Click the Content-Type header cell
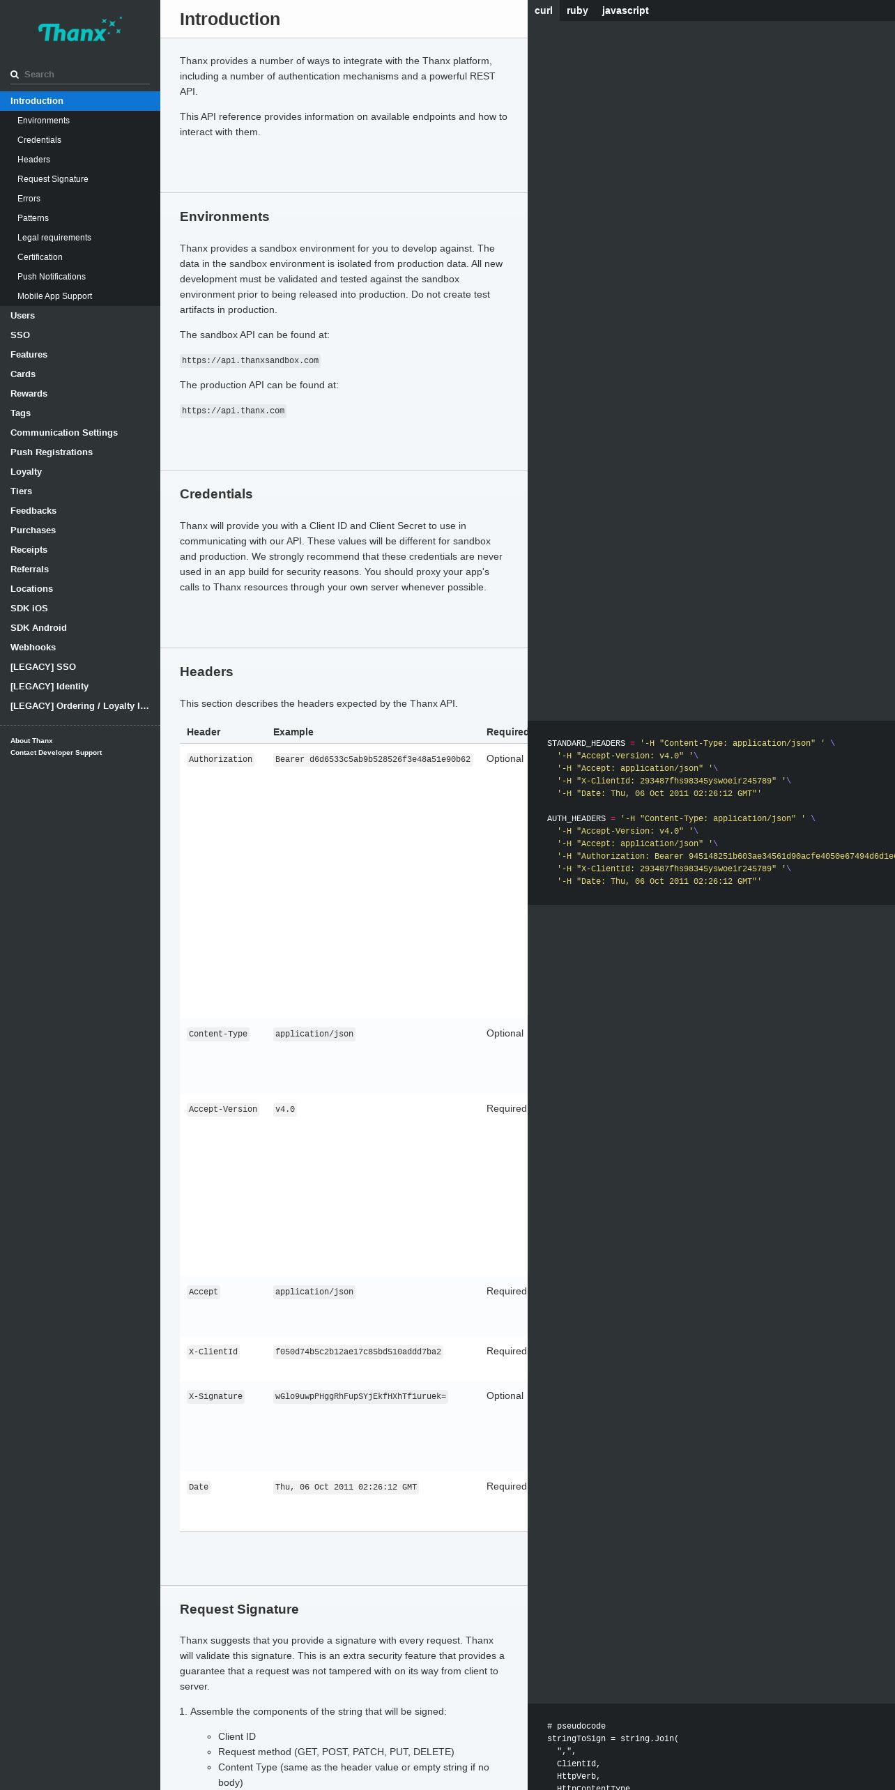 (x=218, y=1034)
